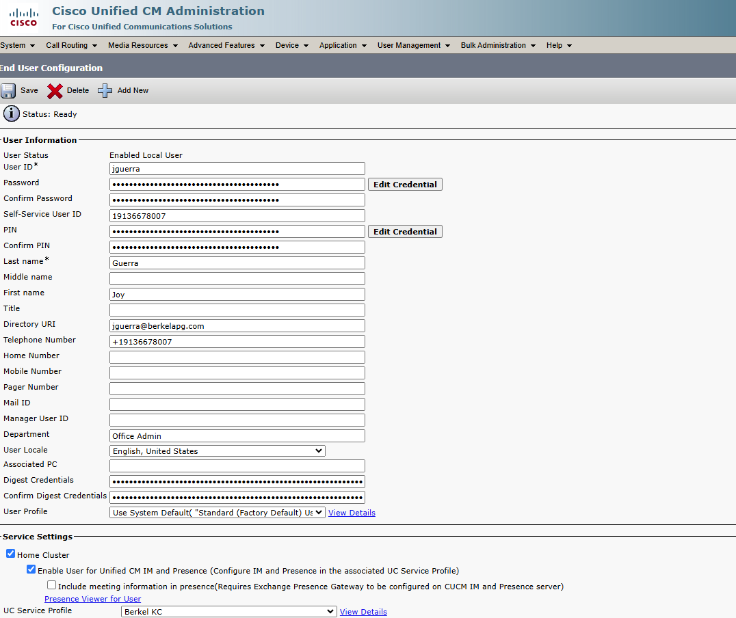
Task: Click the Cisco Unified CM Administration title
Action: tap(158, 11)
